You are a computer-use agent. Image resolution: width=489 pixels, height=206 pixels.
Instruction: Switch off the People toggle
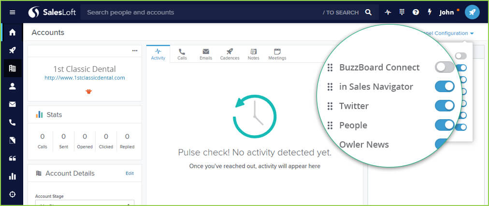(445, 125)
